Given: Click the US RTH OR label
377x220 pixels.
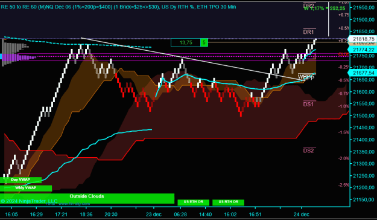Looking at the screenshot, I should 228,202.
